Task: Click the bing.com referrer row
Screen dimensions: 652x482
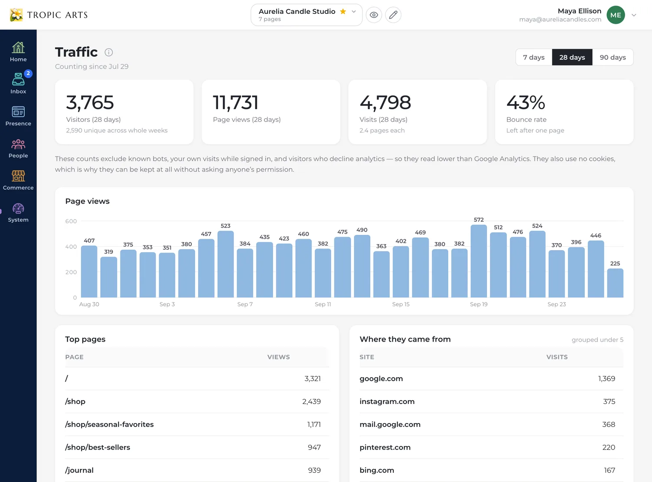Action: pos(491,470)
